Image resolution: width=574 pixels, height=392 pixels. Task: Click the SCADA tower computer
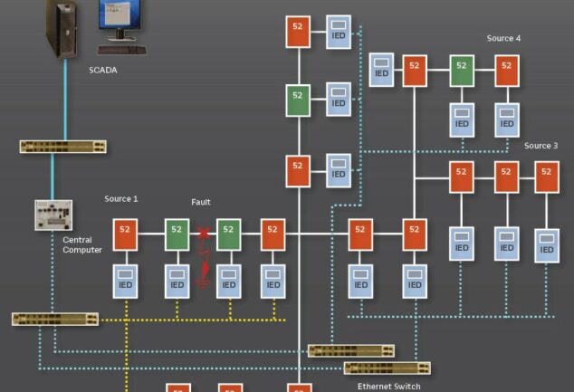pos(62,29)
